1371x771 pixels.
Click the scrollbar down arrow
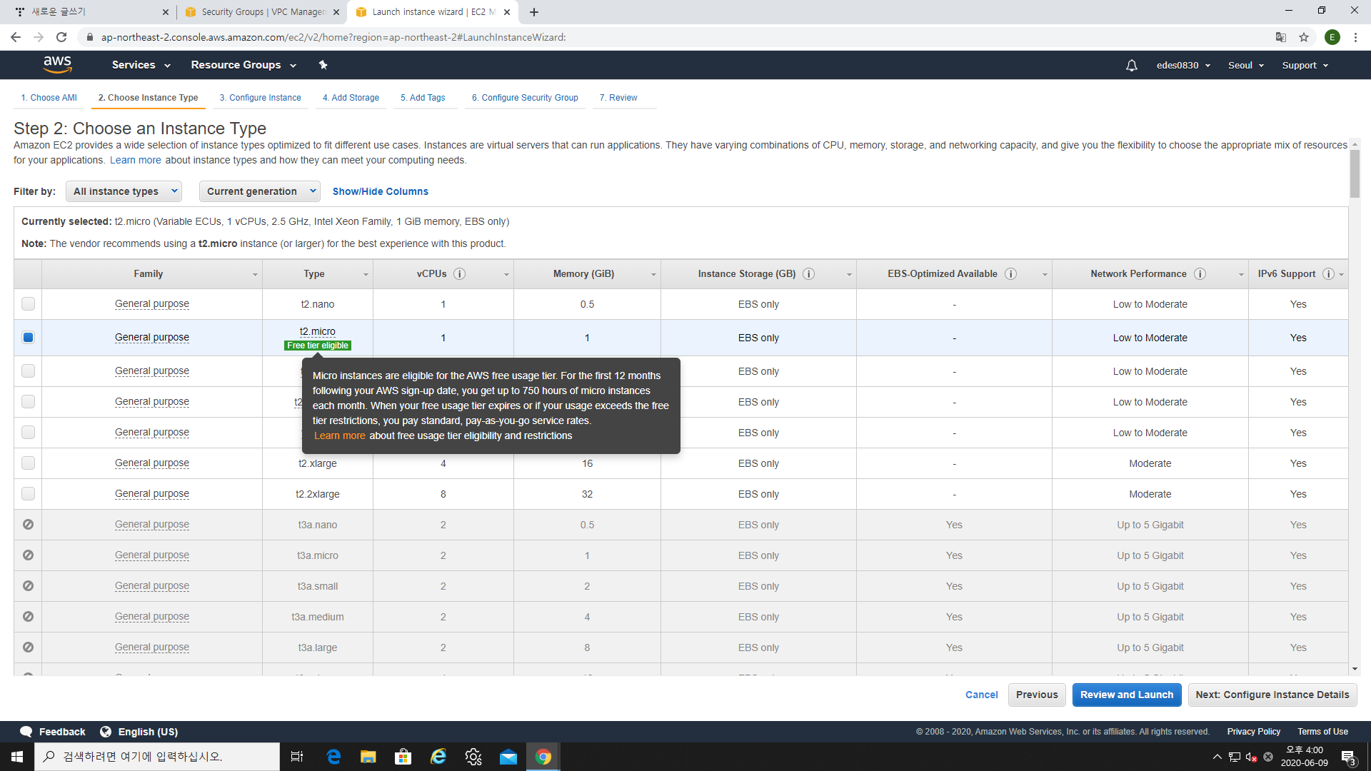(1355, 669)
